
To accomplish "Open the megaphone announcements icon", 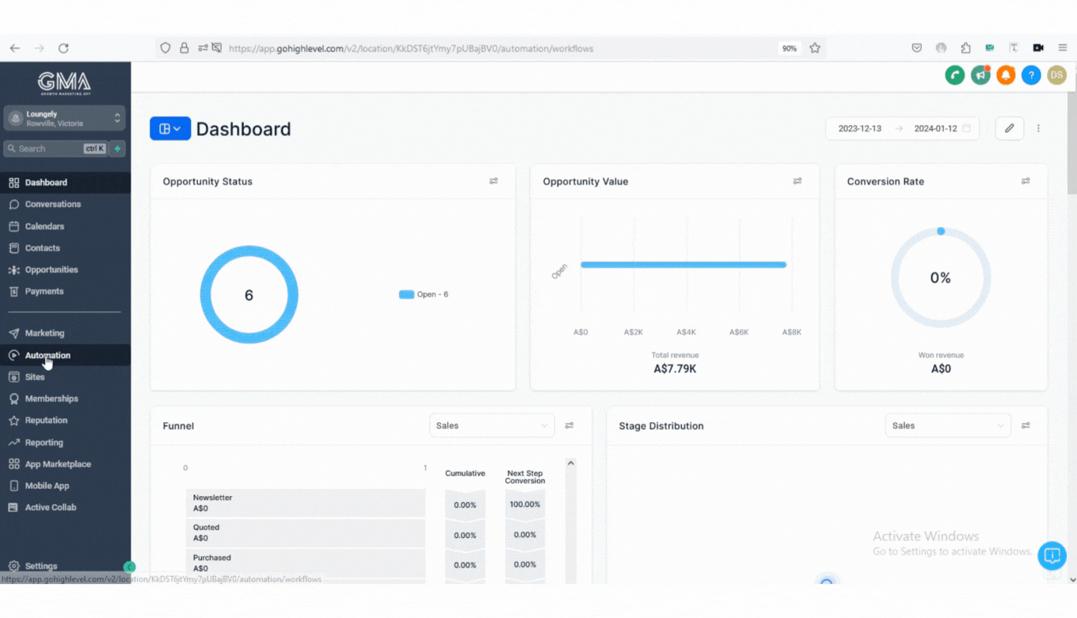I will [x=980, y=75].
